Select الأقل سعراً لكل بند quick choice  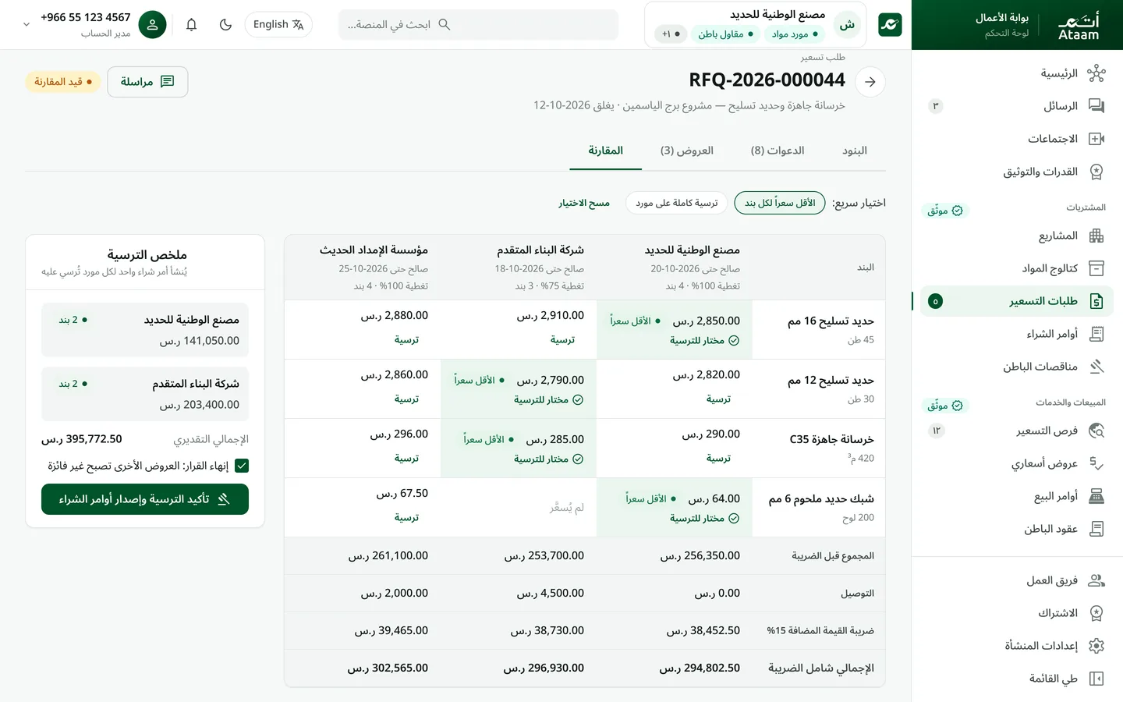(x=780, y=203)
